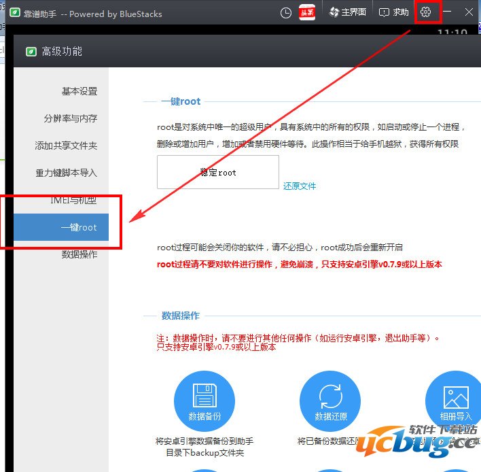Click the 数据备份 circular icon

(x=204, y=401)
